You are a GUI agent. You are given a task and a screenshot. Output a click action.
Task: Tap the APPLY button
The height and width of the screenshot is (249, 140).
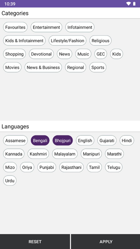[106, 242]
